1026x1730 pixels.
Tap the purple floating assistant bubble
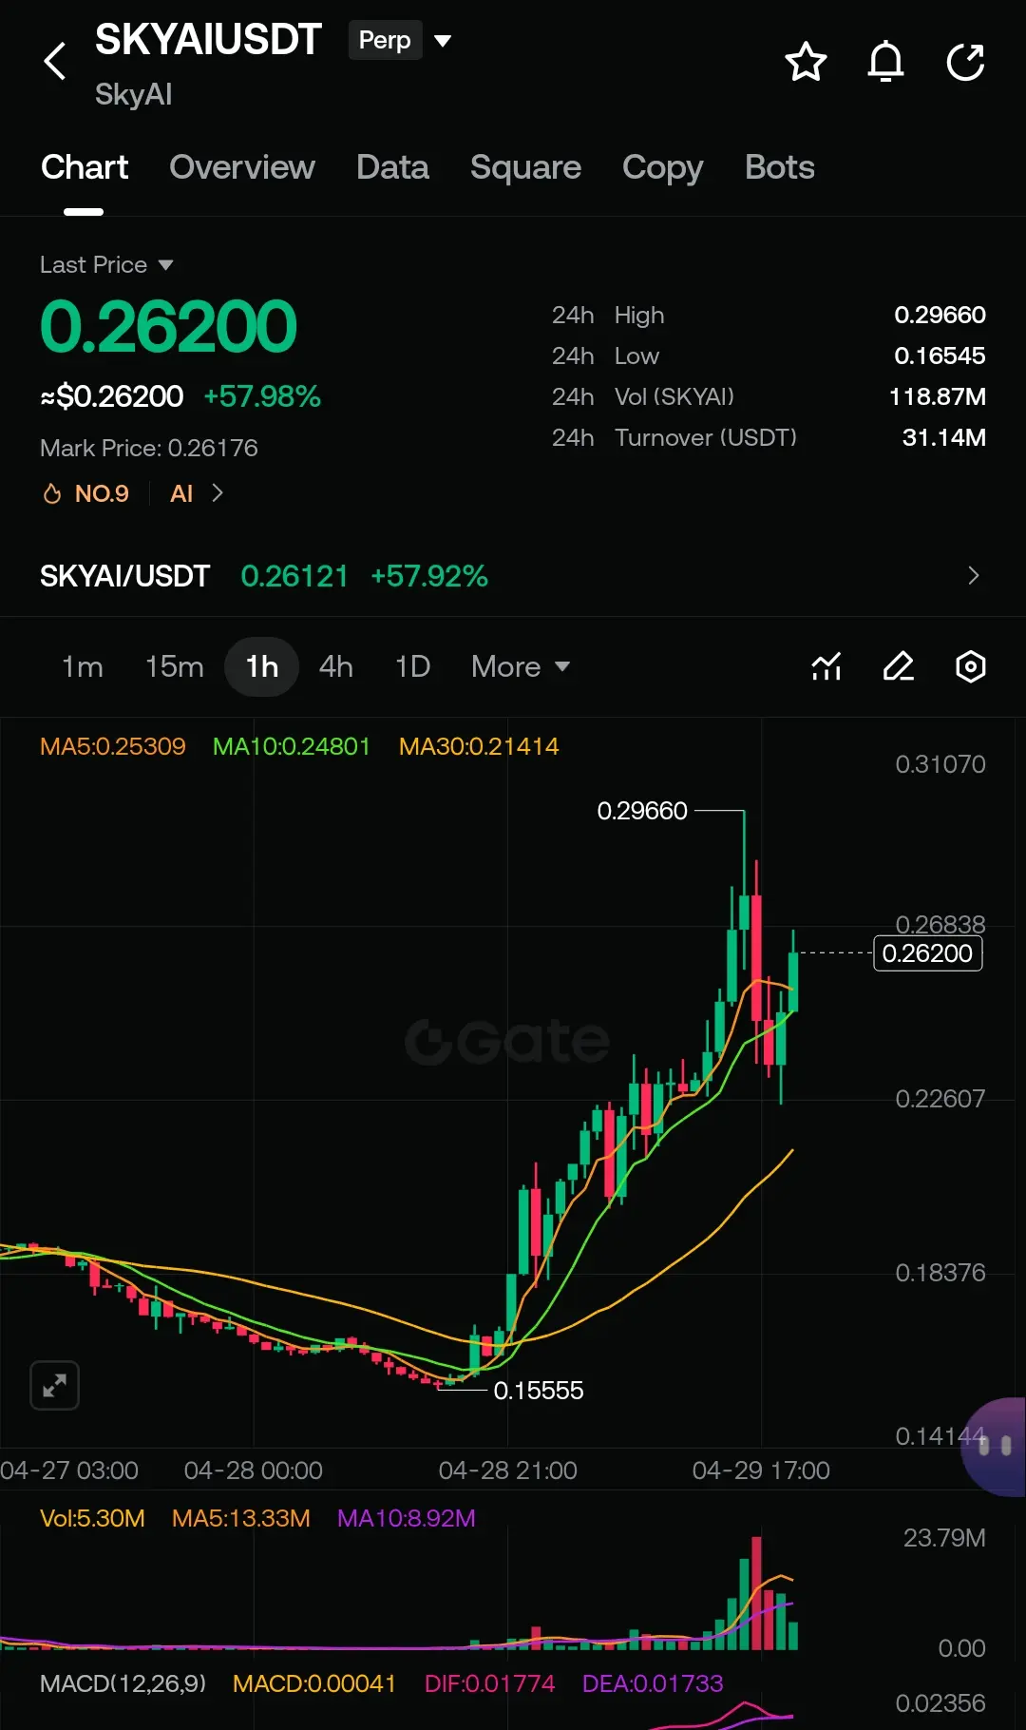coord(995,1447)
